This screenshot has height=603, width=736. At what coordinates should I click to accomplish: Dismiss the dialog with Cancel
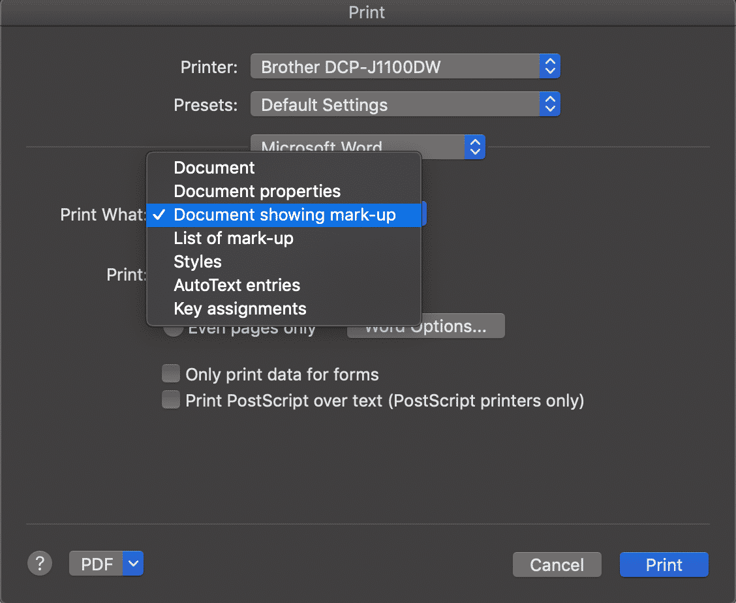click(557, 564)
